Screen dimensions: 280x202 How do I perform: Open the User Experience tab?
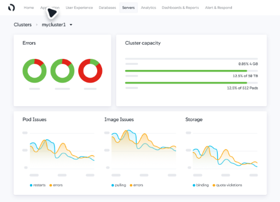point(79,8)
